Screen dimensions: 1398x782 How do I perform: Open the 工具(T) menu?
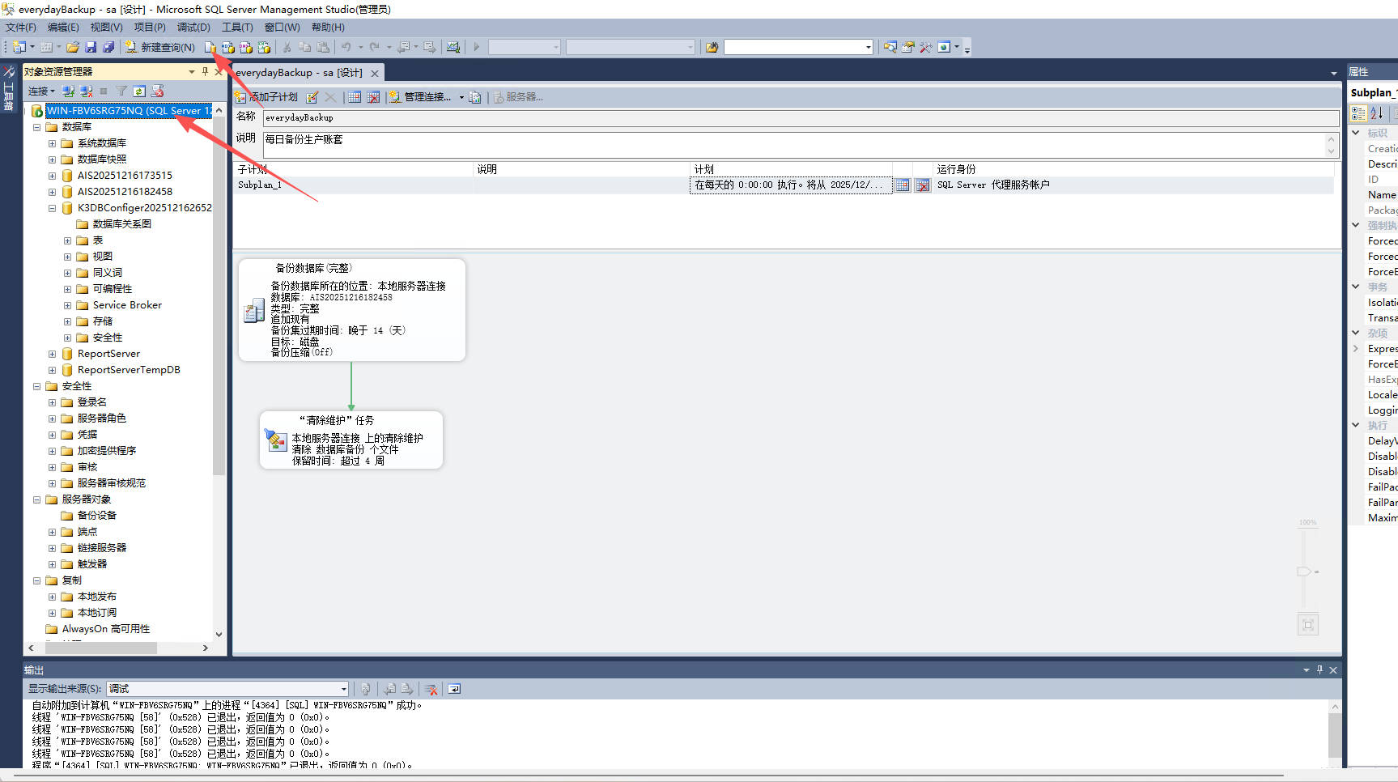click(x=237, y=28)
